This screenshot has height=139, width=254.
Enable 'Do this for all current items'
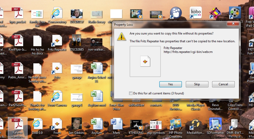(x=131, y=93)
